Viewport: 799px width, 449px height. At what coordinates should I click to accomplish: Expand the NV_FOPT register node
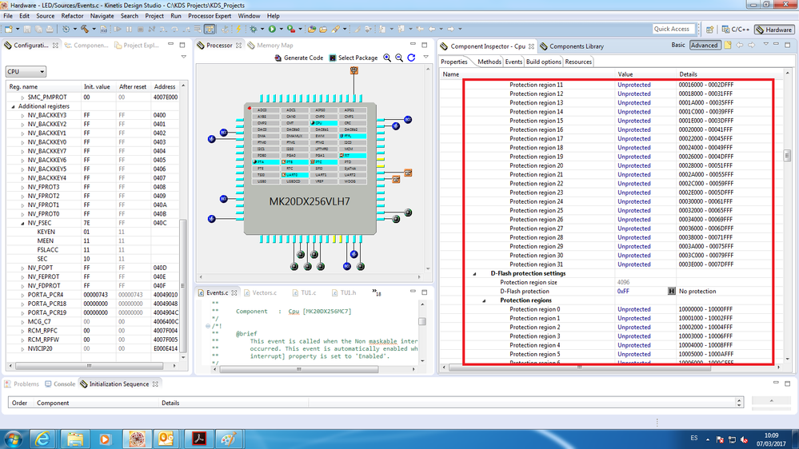tap(22, 268)
